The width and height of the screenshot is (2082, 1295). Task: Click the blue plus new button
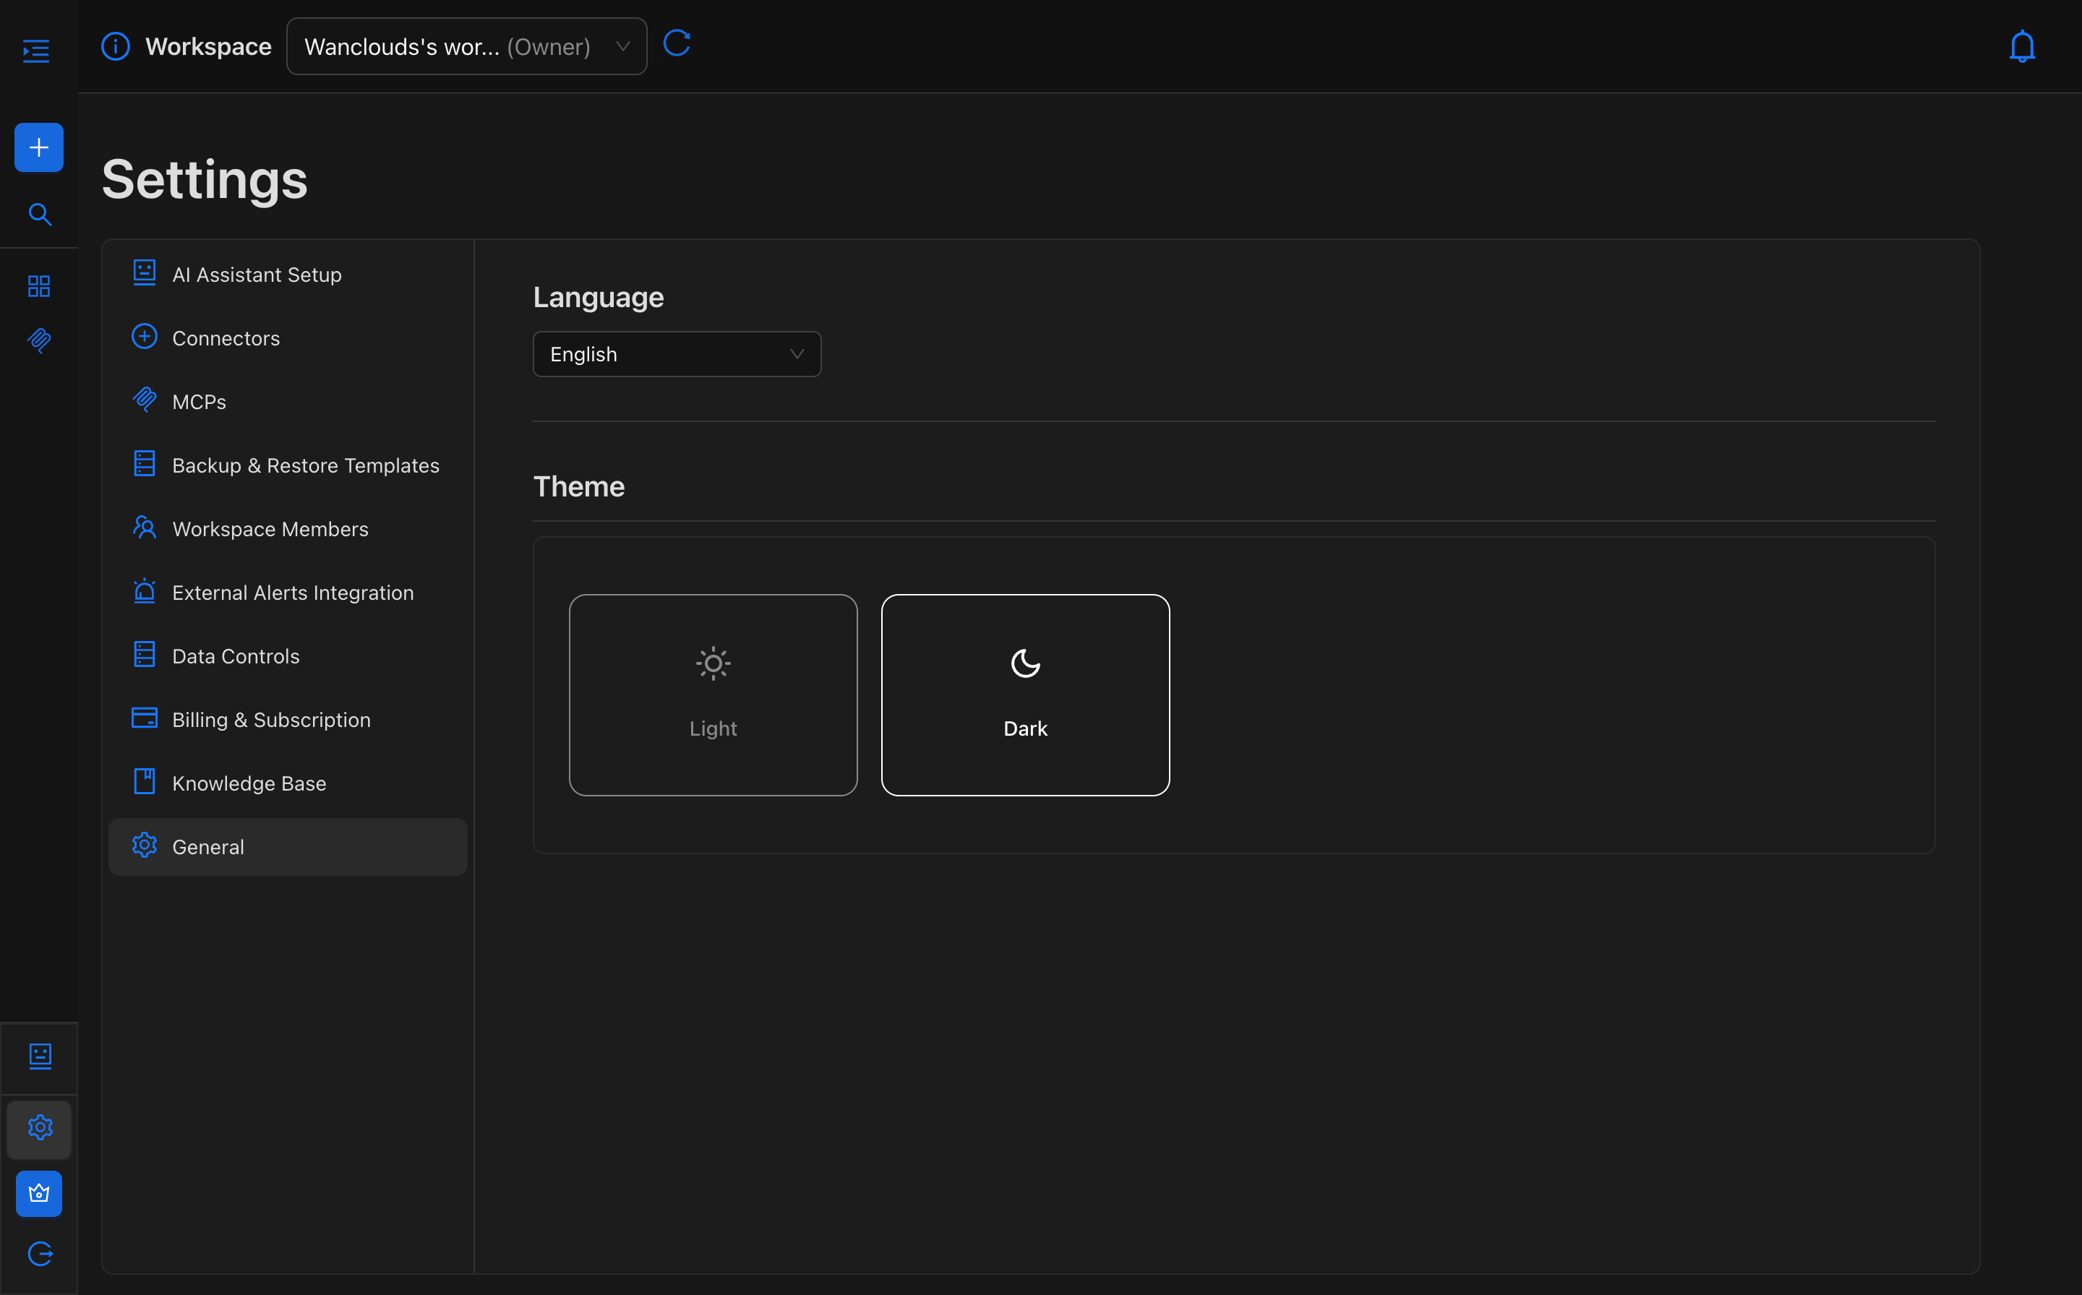pyautogui.click(x=38, y=147)
